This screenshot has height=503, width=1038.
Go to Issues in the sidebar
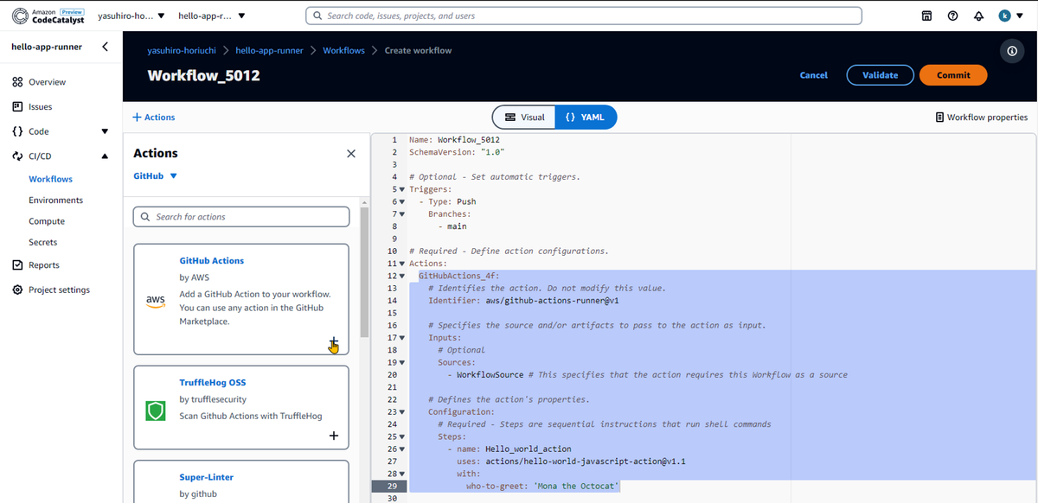tap(40, 107)
